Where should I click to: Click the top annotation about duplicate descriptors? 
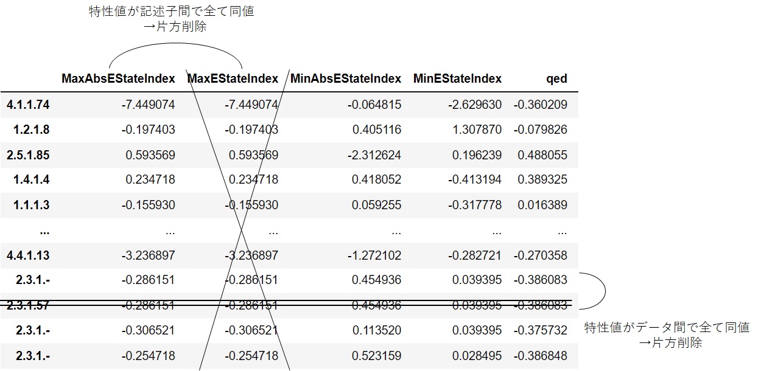click(x=171, y=20)
